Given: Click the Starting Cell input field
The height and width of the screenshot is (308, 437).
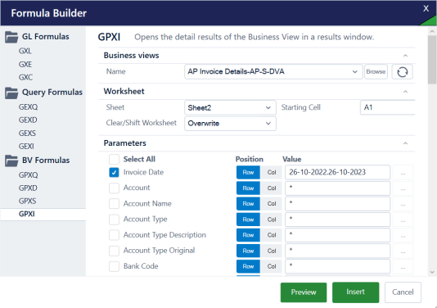Looking at the screenshot, I should tap(388, 107).
